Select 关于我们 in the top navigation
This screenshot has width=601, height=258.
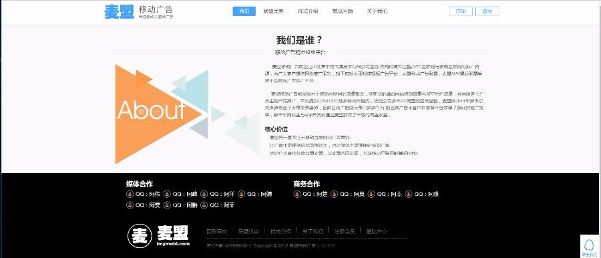click(x=377, y=11)
